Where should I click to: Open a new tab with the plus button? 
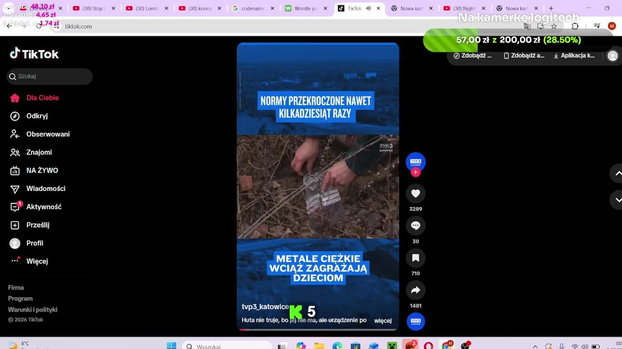pyautogui.click(x=551, y=8)
